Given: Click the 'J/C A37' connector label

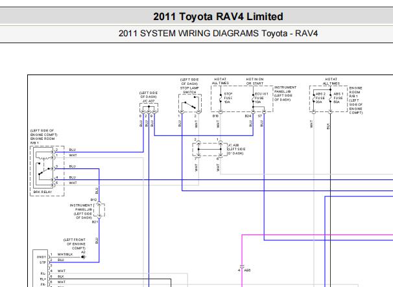Looking at the screenshot, I should point(149,101).
